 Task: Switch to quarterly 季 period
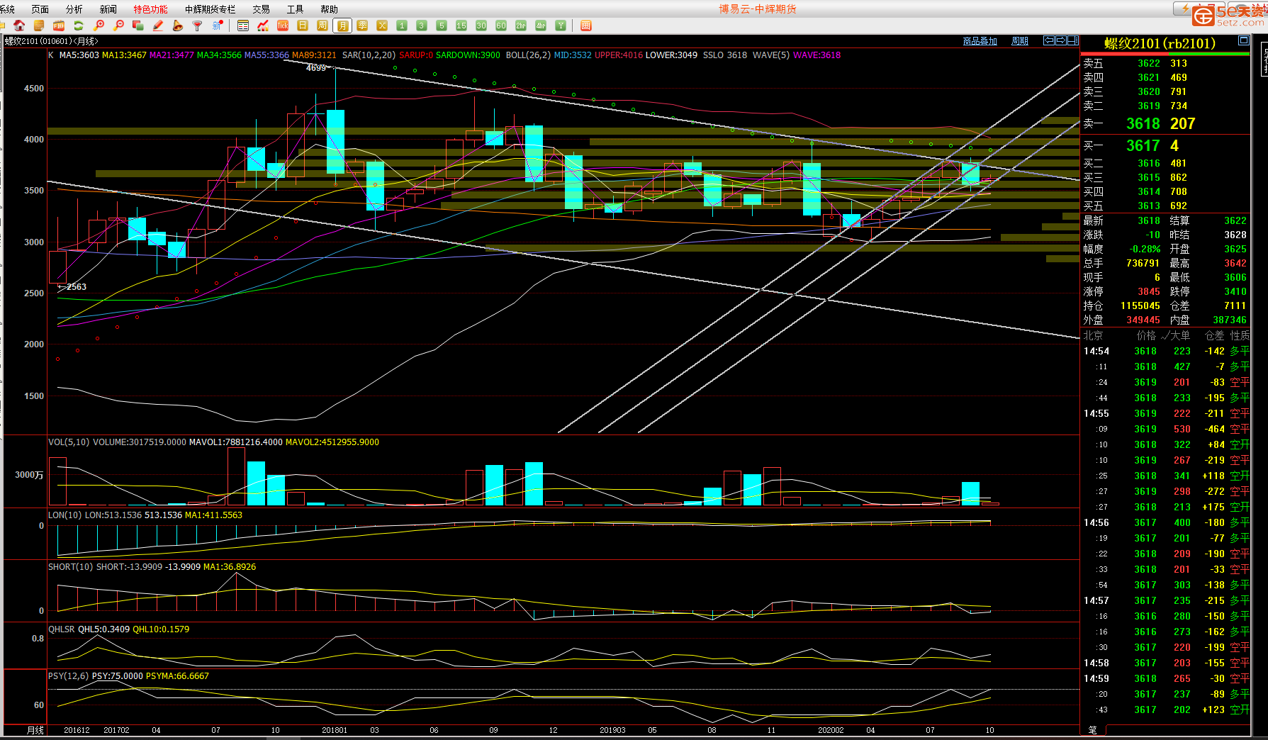pos(362,26)
